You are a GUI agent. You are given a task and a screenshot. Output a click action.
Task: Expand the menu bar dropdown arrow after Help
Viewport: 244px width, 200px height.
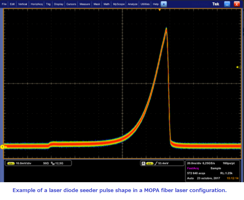(x=164, y=4)
